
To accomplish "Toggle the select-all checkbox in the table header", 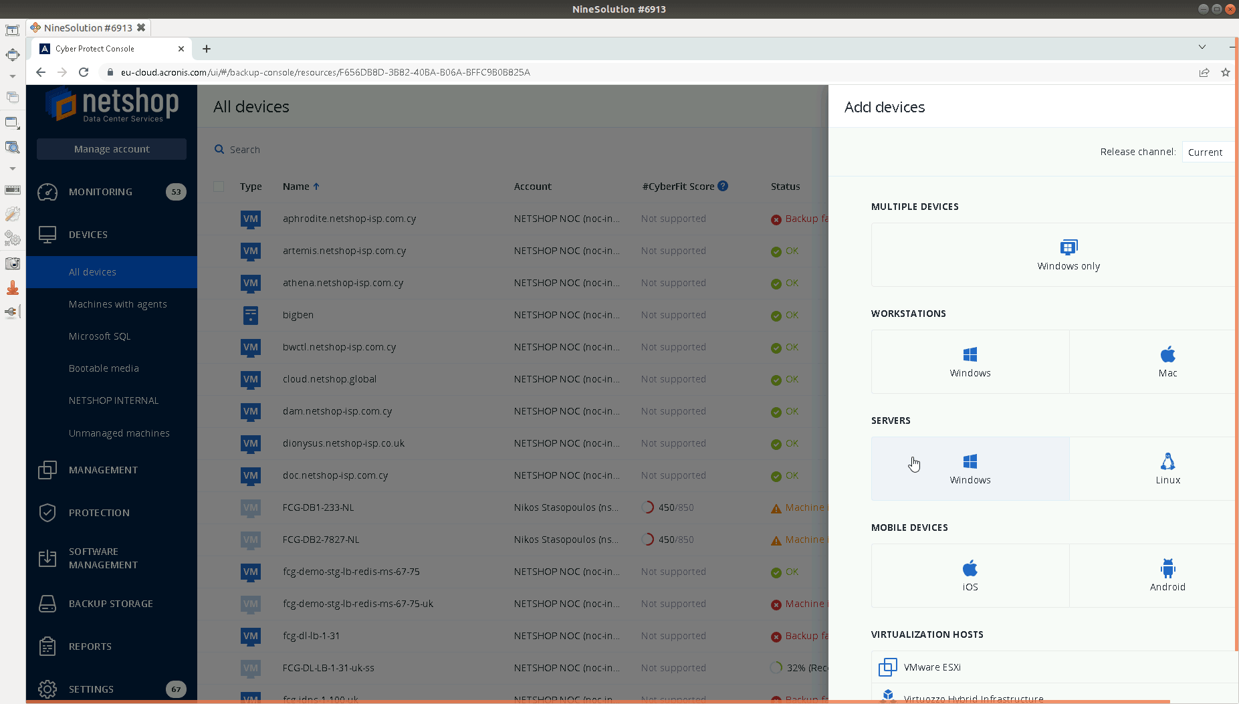I will pos(219,187).
